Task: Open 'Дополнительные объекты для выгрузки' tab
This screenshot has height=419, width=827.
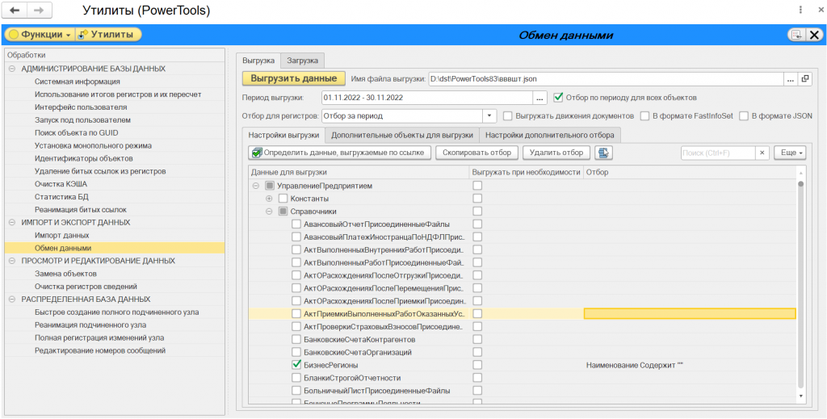Action: pyautogui.click(x=401, y=135)
